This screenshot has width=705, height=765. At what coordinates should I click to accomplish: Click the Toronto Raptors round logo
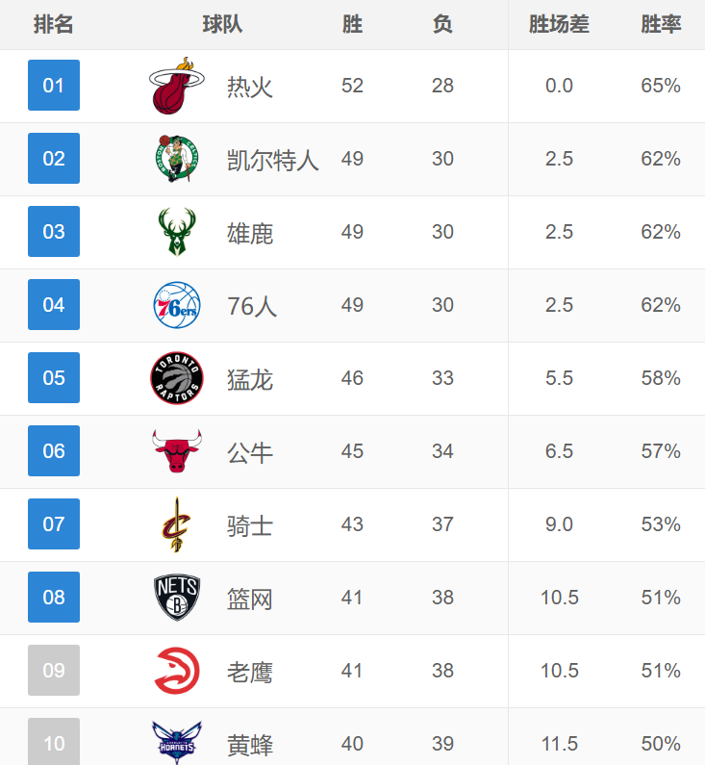point(177,378)
